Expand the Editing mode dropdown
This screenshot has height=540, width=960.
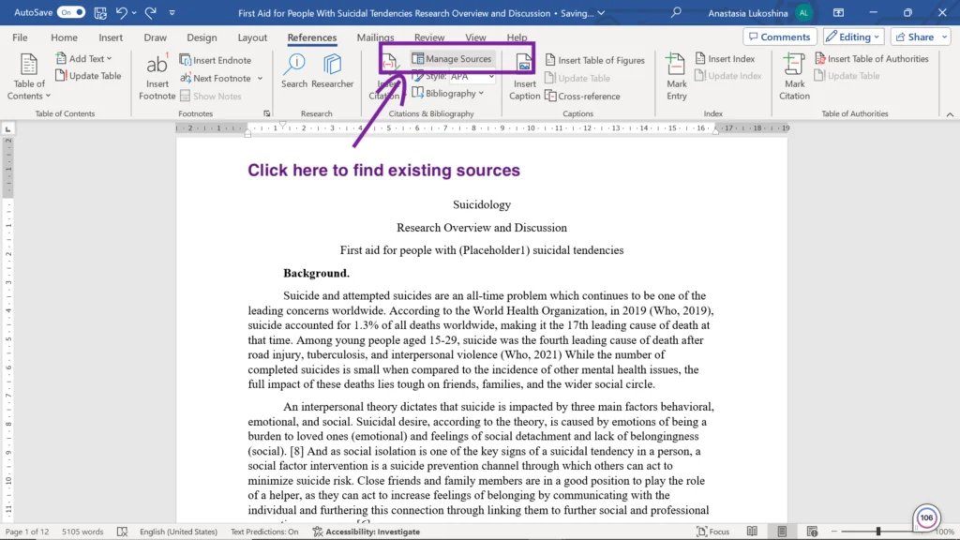click(x=853, y=37)
